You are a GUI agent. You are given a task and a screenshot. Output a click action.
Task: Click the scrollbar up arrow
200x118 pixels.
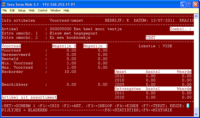click(197, 16)
